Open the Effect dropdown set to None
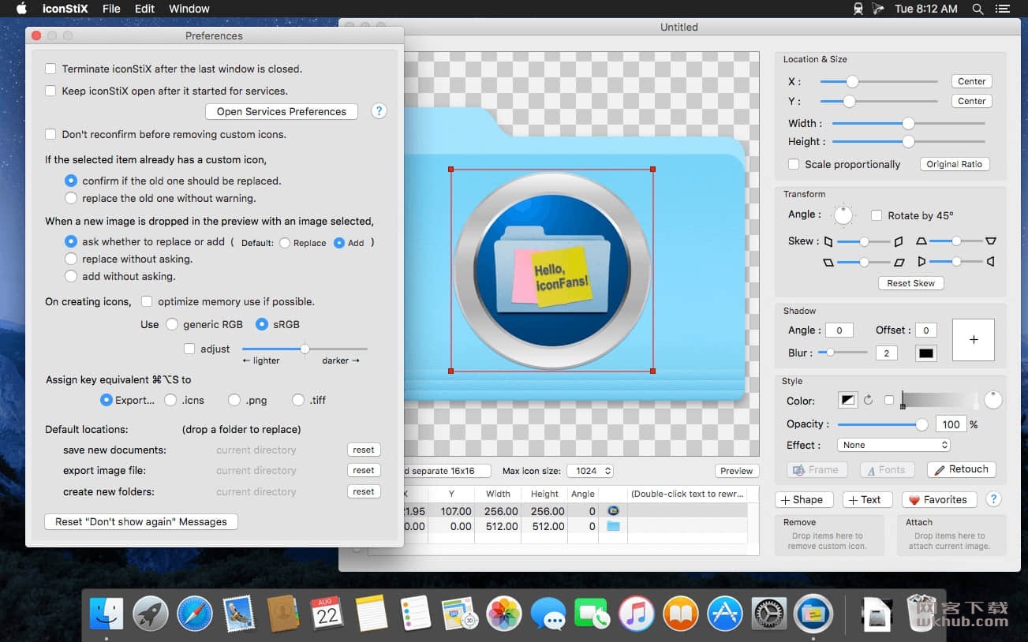1028x642 pixels. click(893, 445)
